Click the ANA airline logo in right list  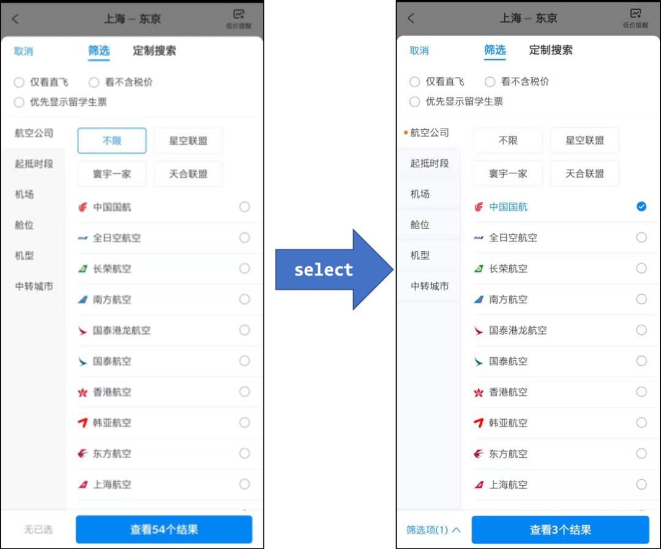pos(479,238)
